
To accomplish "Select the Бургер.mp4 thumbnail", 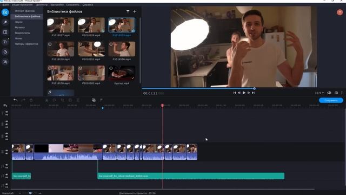I will click(x=122, y=73).
